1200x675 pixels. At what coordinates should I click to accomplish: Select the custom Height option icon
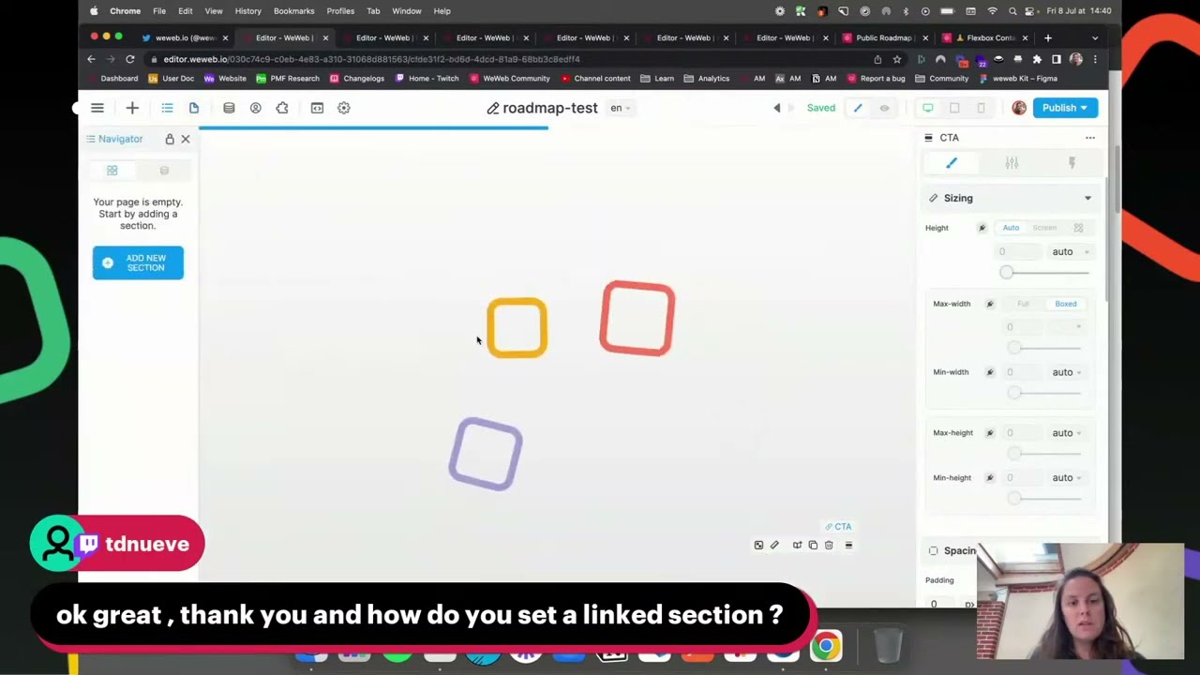[x=1078, y=228]
